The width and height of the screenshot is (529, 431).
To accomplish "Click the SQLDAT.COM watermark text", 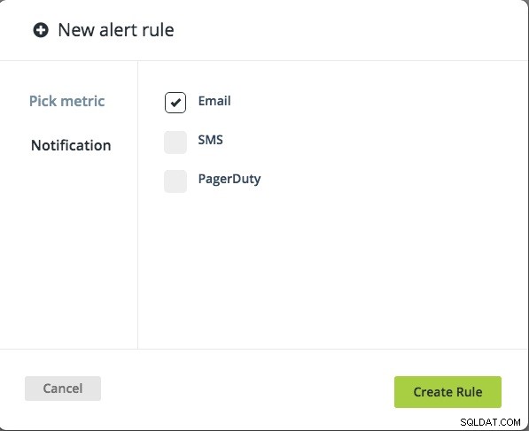I will coord(490,422).
